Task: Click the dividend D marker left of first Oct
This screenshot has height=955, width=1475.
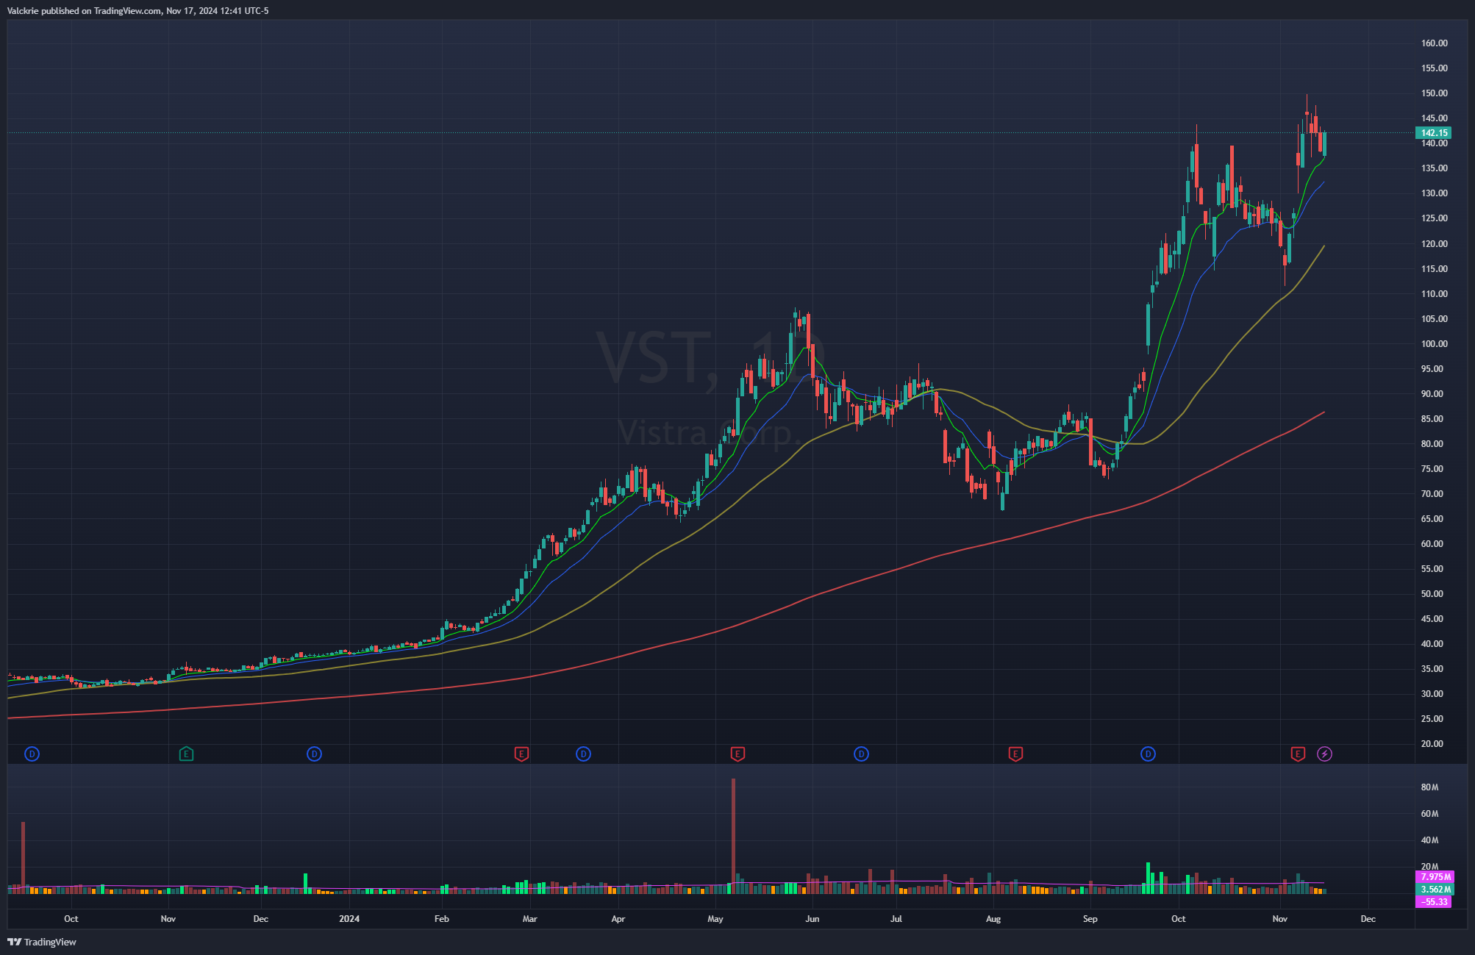Action: (32, 754)
